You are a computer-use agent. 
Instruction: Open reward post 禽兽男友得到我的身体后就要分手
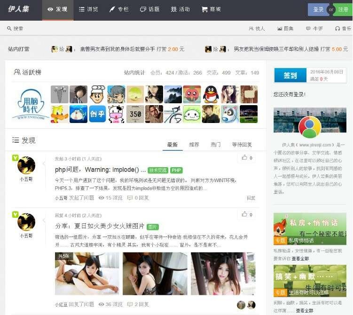point(118,49)
